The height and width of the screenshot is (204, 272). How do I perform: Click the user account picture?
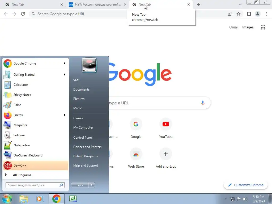pos(89,65)
